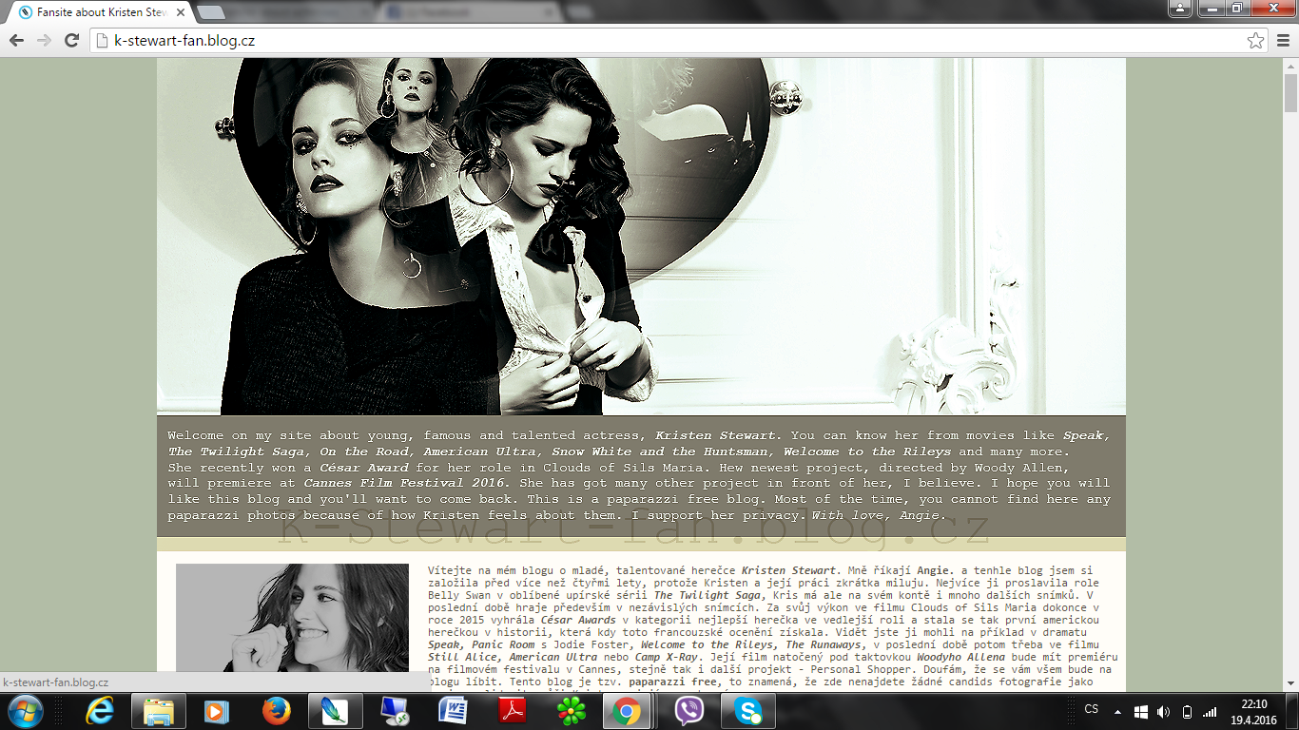This screenshot has height=730, width=1299.
Task: Open ICQ green flower icon on the taskbar
Action: pyautogui.click(x=571, y=711)
